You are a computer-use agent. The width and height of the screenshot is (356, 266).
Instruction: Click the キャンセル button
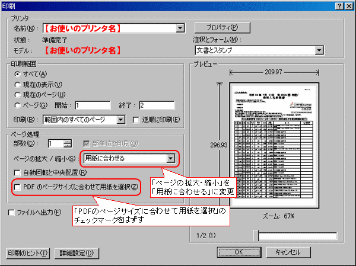[x=288, y=252]
